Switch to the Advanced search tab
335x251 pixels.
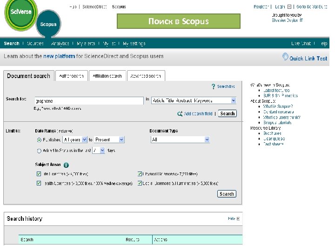pos(146,76)
